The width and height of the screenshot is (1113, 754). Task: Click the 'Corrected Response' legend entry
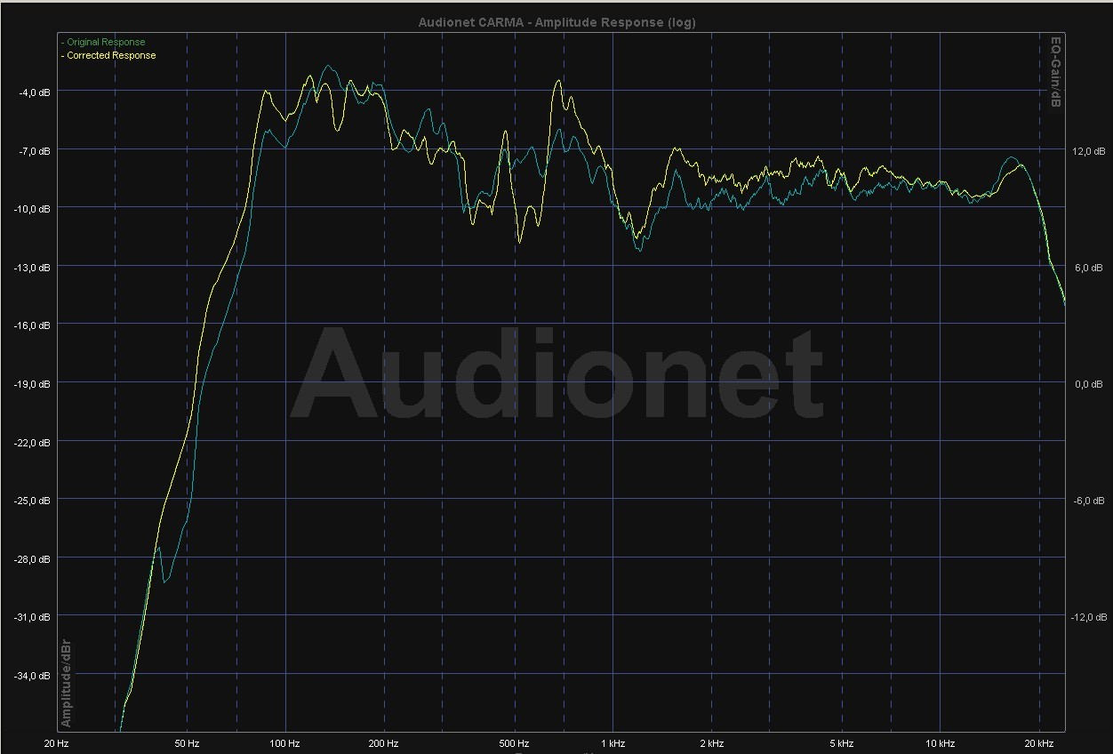coord(108,55)
